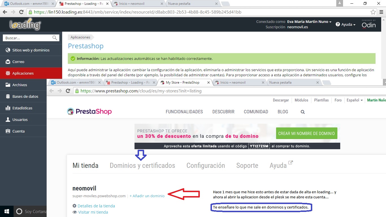Click the CREAR MI NOMBRE DE DOMINIO button
Screen dimensions: 386x217
[x=307, y=133]
